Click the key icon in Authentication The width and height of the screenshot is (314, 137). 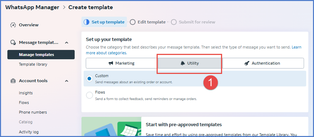247,63
